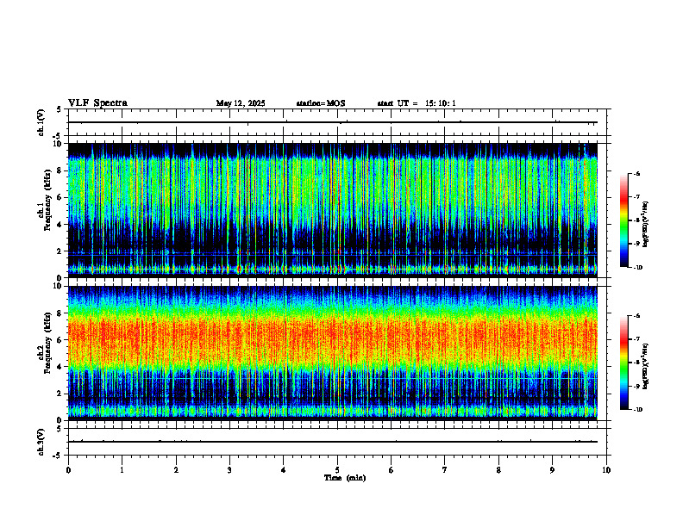
Task: Click time axis tick label "5"
Action: [337, 470]
